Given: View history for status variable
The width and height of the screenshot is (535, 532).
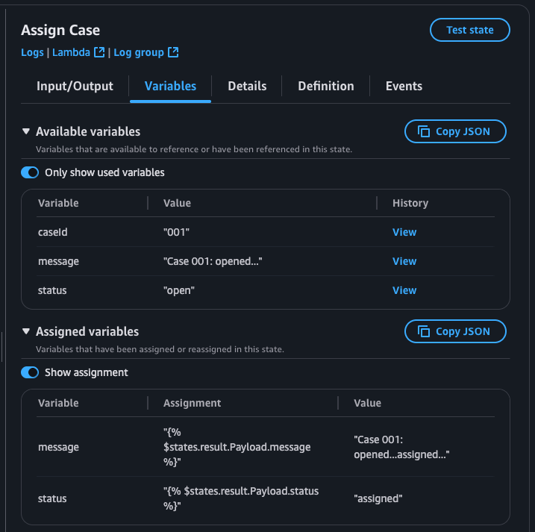Looking at the screenshot, I should (404, 290).
